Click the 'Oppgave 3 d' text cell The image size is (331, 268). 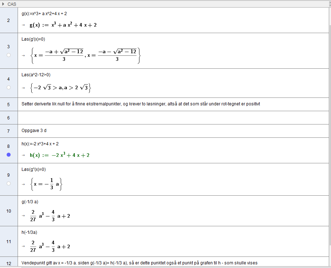tap(34, 131)
